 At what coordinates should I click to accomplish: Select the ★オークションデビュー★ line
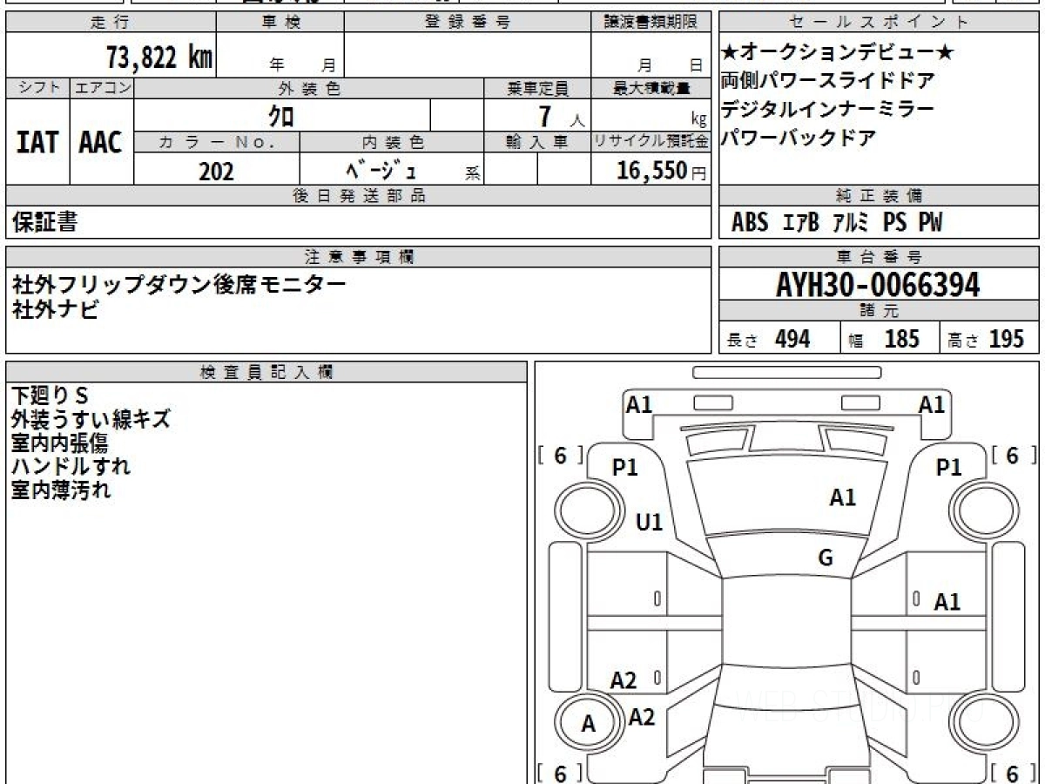point(838,53)
